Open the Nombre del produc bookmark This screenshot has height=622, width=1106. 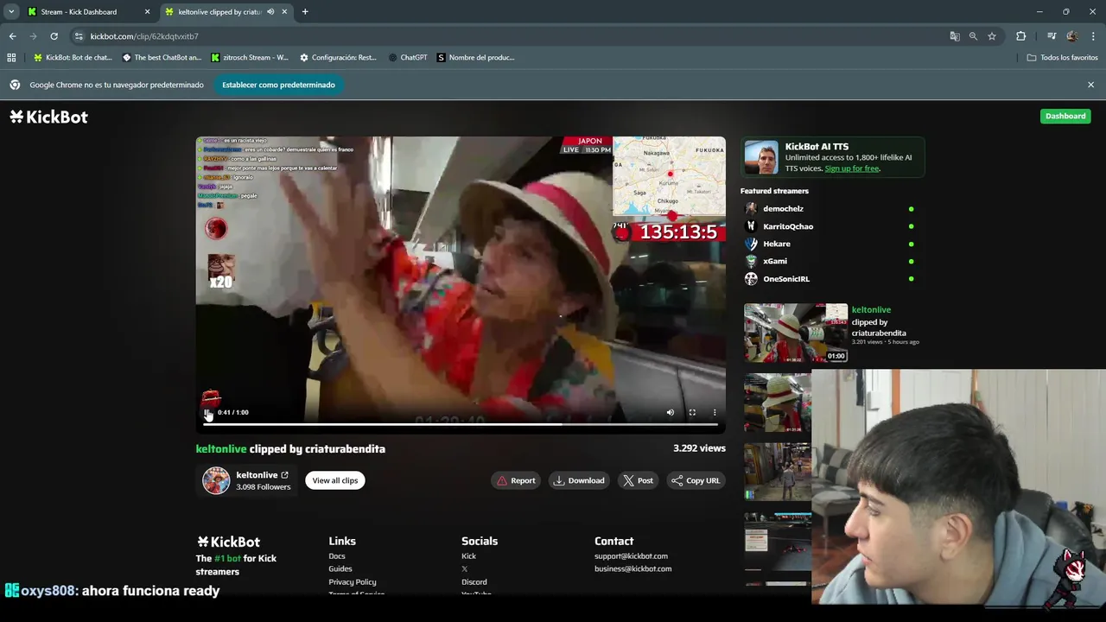click(x=475, y=58)
